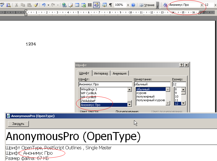This screenshot has height=161, width=217.
Task: Open the zoom 100% dropdown arrow
Action: [x=128, y=5]
